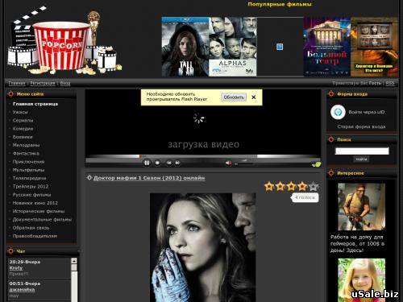The height and width of the screenshot is (302, 403).
Task: Stop the video playback
Action: click(157, 163)
